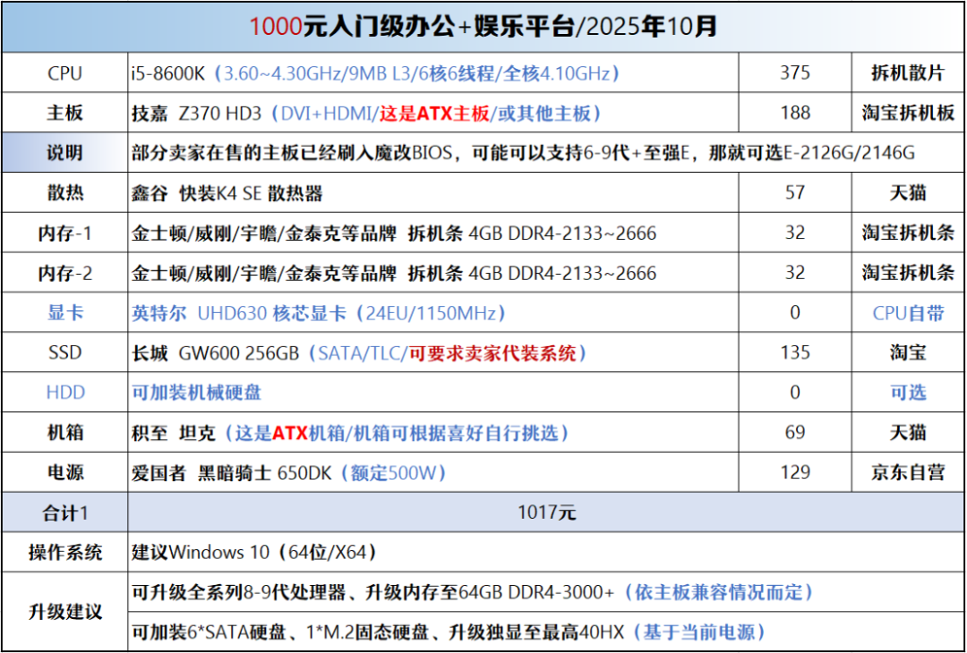Click the '建议Windows 10' operating system cell
The image size is (967, 653).
pos(254,552)
